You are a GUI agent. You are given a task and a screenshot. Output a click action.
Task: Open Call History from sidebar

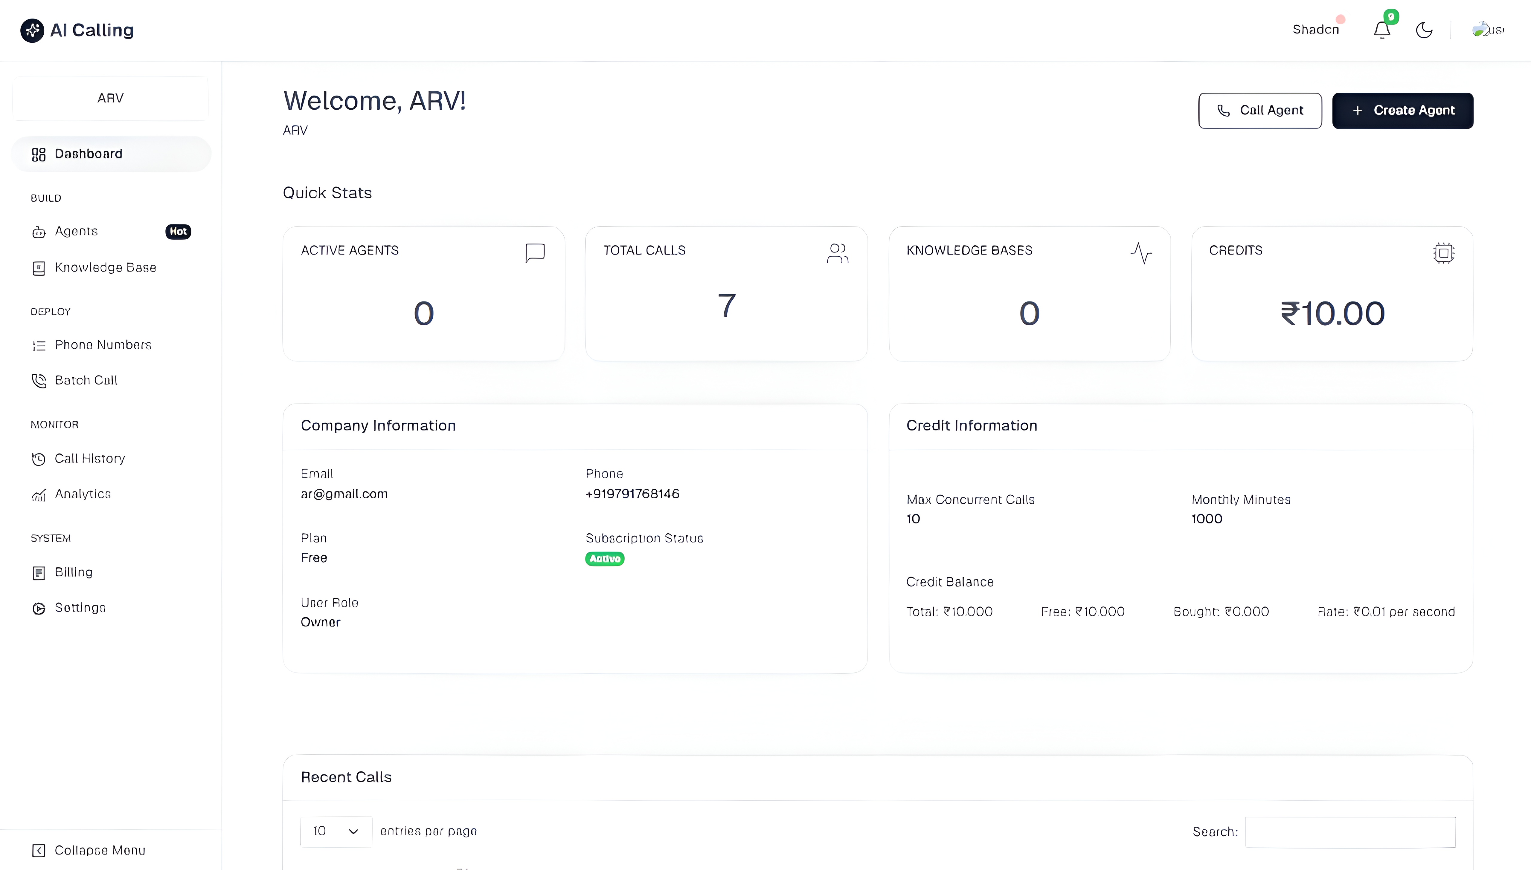click(x=90, y=458)
